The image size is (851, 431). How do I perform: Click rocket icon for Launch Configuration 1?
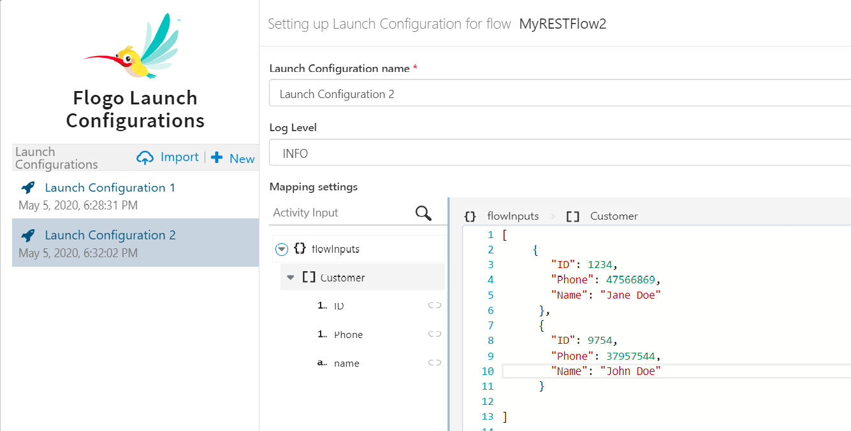pyautogui.click(x=28, y=188)
